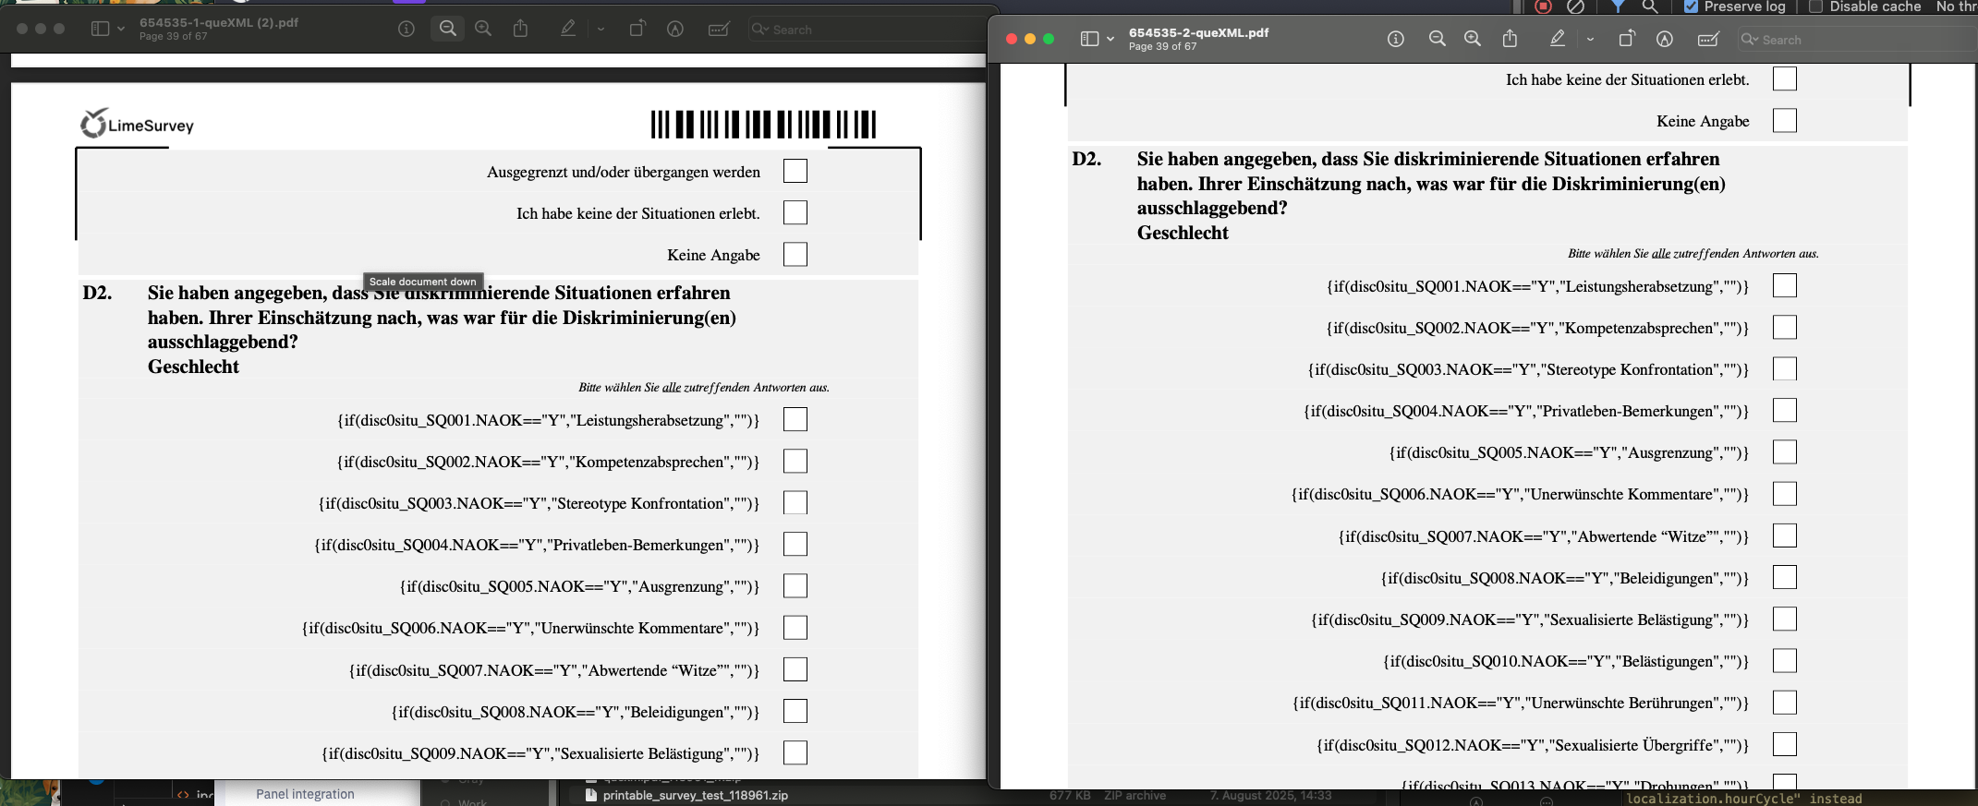This screenshot has height=806, width=1978.
Task: Activate highlight pen in left PDF window
Action: pyautogui.click(x=568, y=29)
